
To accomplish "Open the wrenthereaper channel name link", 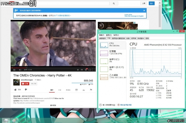I will tap(27, 80).
